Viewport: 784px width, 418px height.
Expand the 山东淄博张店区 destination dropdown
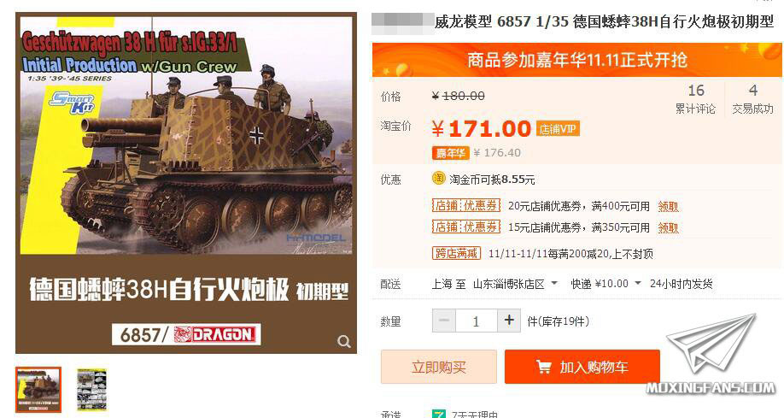[x=516, y=284]
